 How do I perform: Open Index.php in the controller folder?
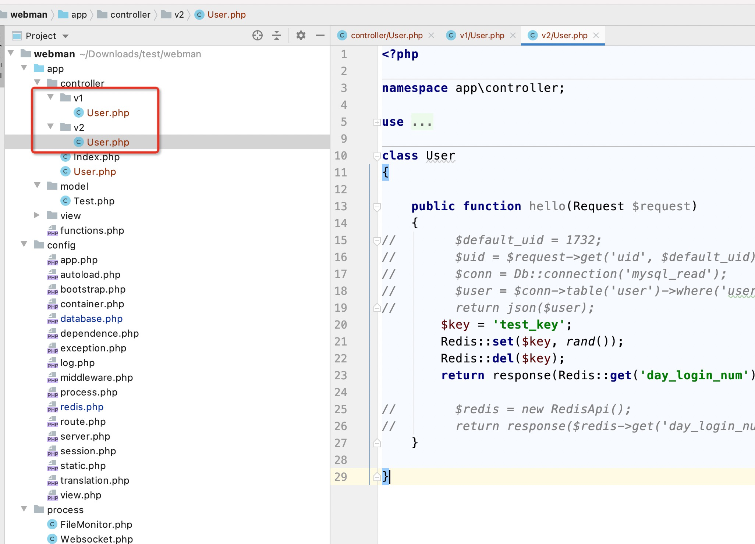pos(96,157)
